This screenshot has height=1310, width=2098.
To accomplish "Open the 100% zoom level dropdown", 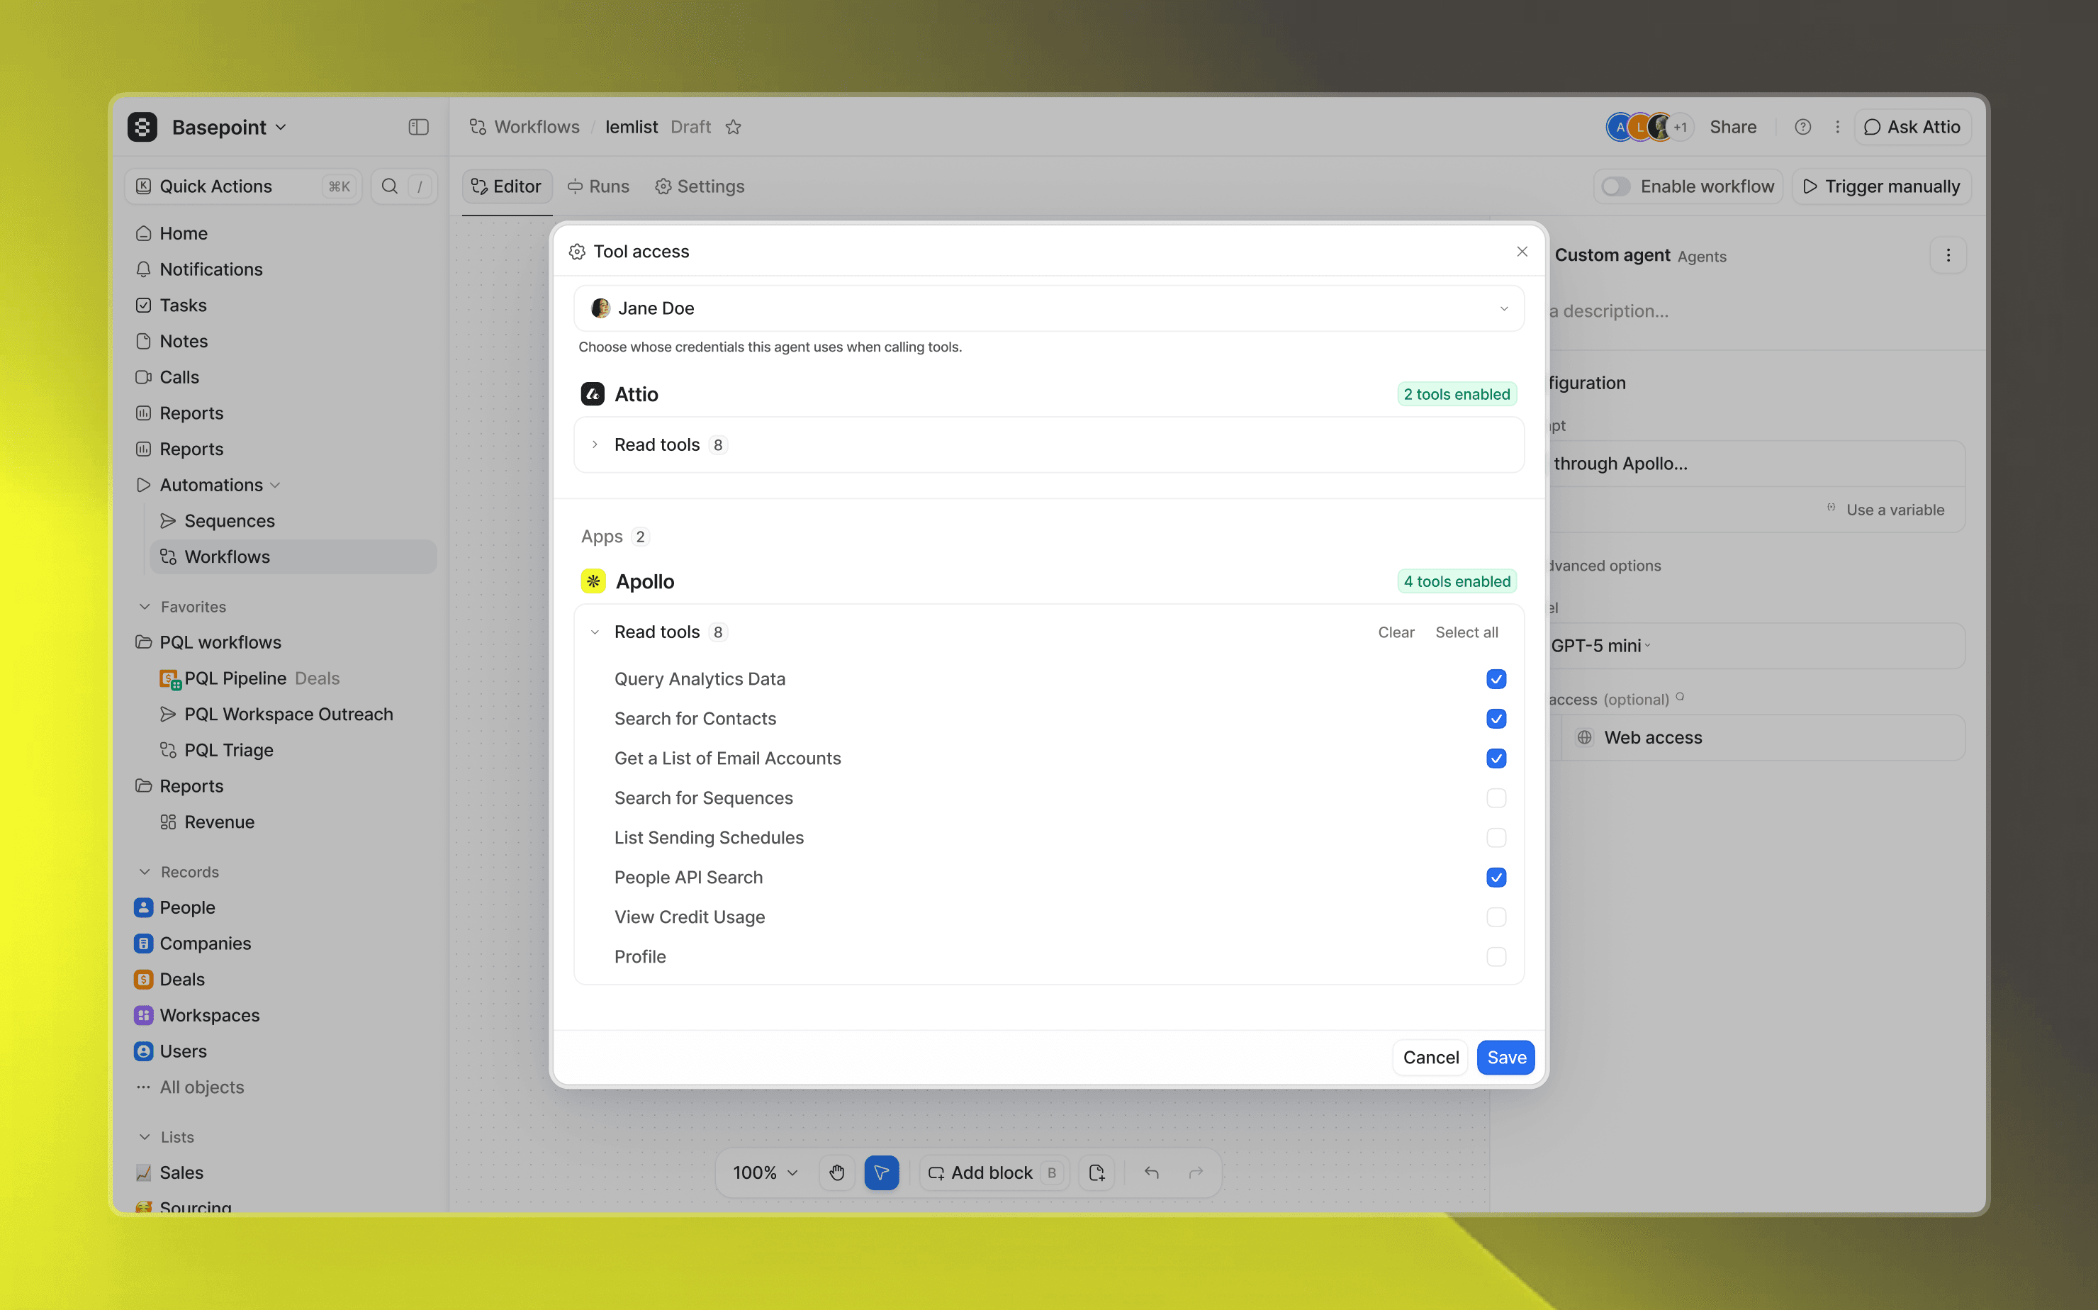I will [x=765, y=1172].
